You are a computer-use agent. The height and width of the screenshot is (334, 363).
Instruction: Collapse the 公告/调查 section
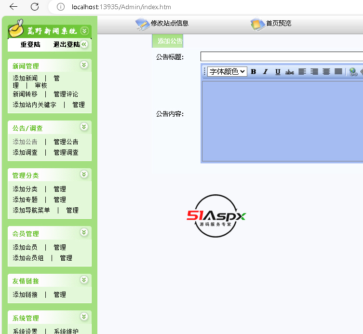tap(84, 127)
